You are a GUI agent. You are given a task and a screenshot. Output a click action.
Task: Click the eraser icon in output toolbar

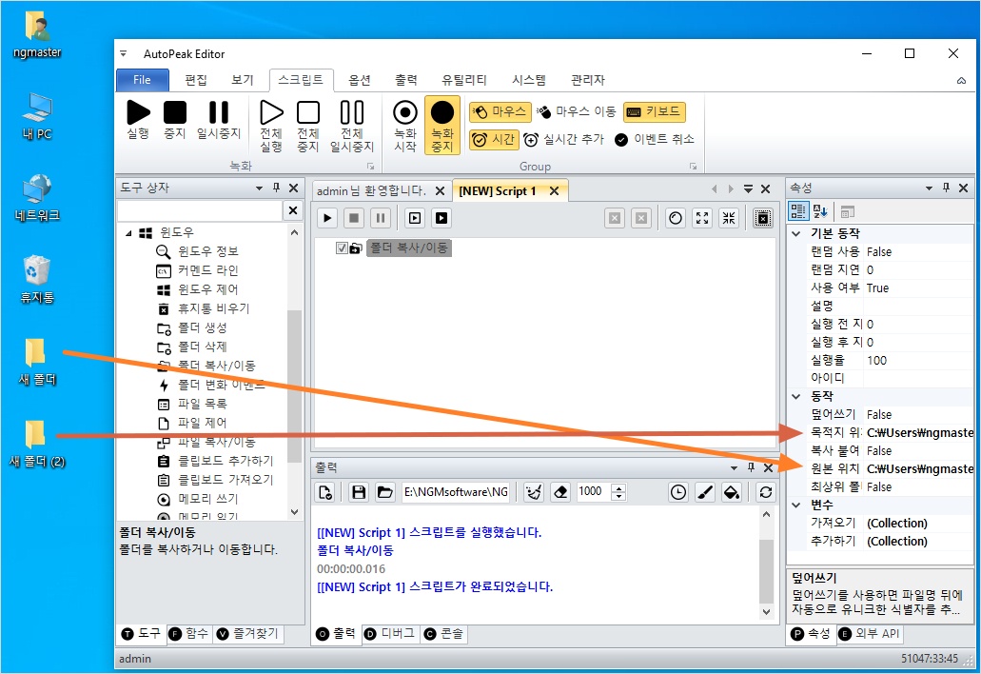click(561, 492)
